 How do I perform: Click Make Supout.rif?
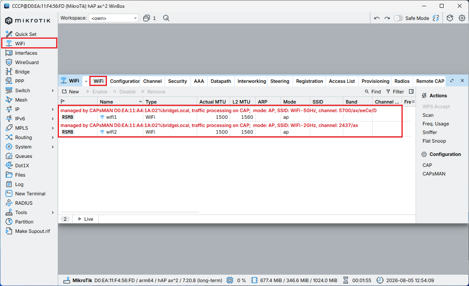click(x=32, y=231)
